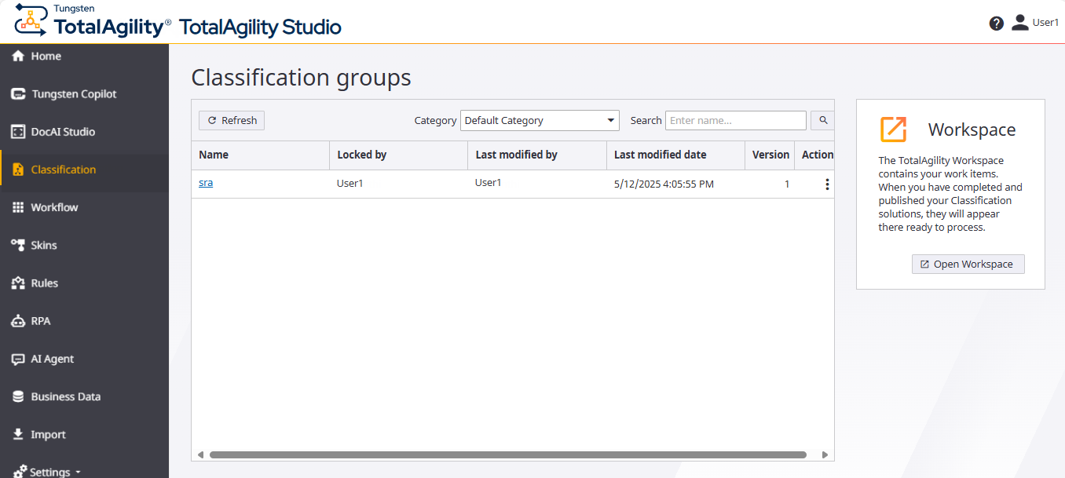
Task: Open the Workflow section
Action: point(55,206)
